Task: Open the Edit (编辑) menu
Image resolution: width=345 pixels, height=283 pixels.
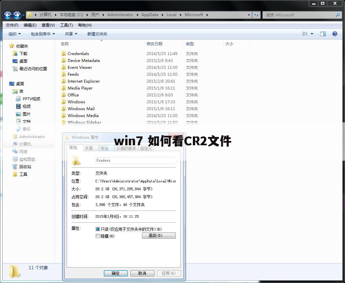Action: (30, 25)
